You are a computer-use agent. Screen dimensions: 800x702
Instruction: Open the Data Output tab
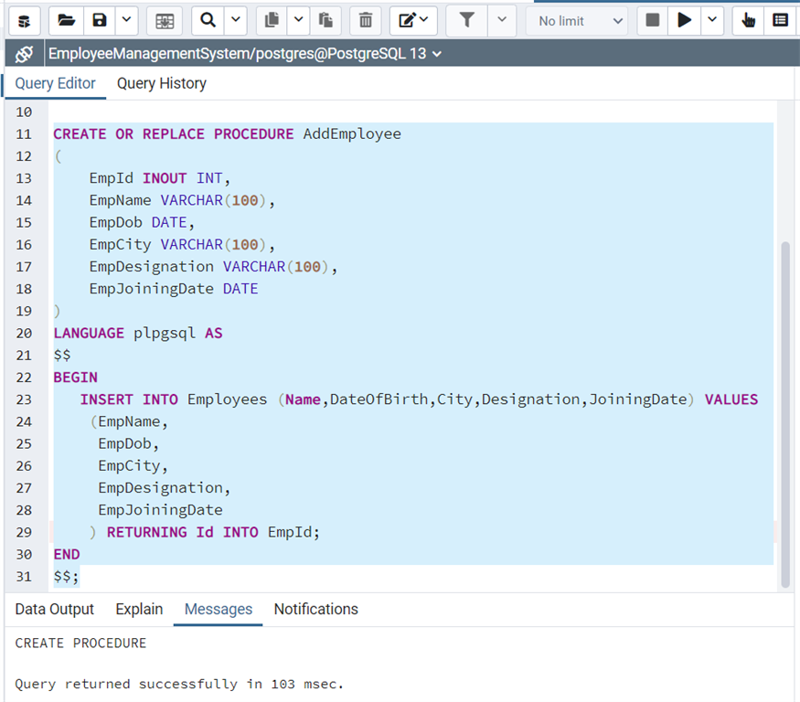[x=54, y=609]
